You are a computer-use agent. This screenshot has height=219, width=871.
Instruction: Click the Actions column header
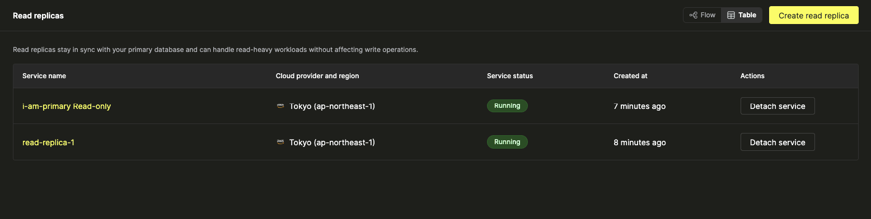pos(752,76)
